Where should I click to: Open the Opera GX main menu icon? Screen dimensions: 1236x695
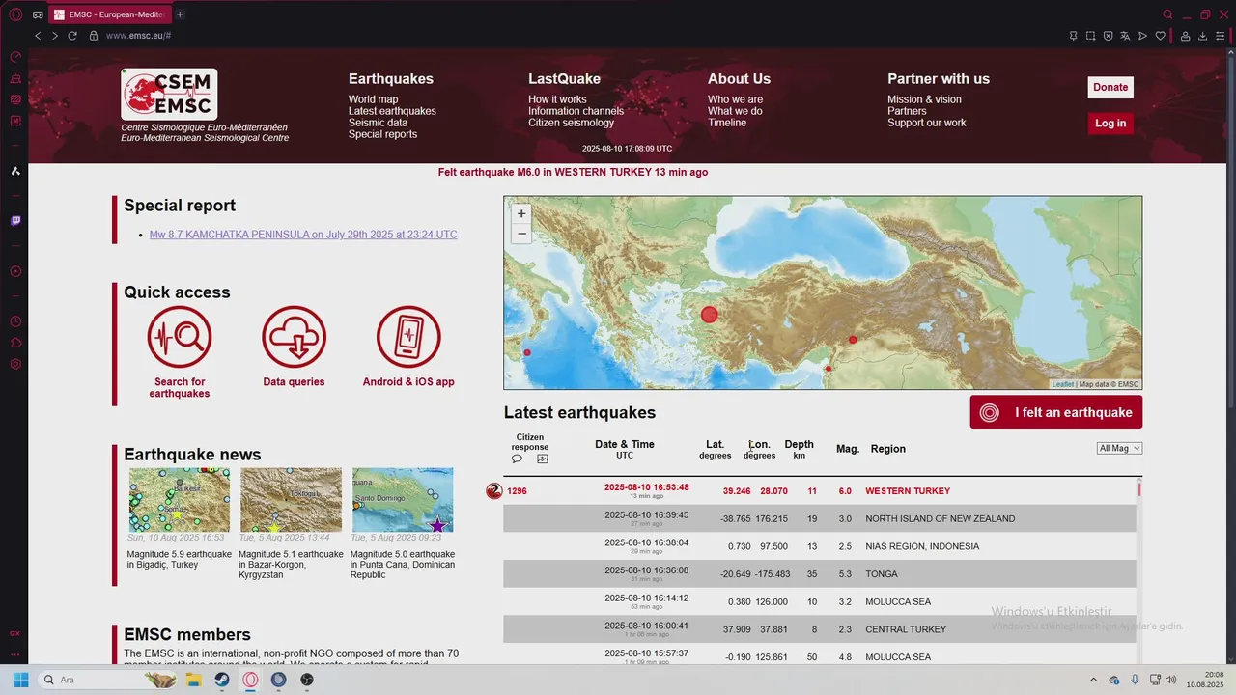click(x=15, y=14)
